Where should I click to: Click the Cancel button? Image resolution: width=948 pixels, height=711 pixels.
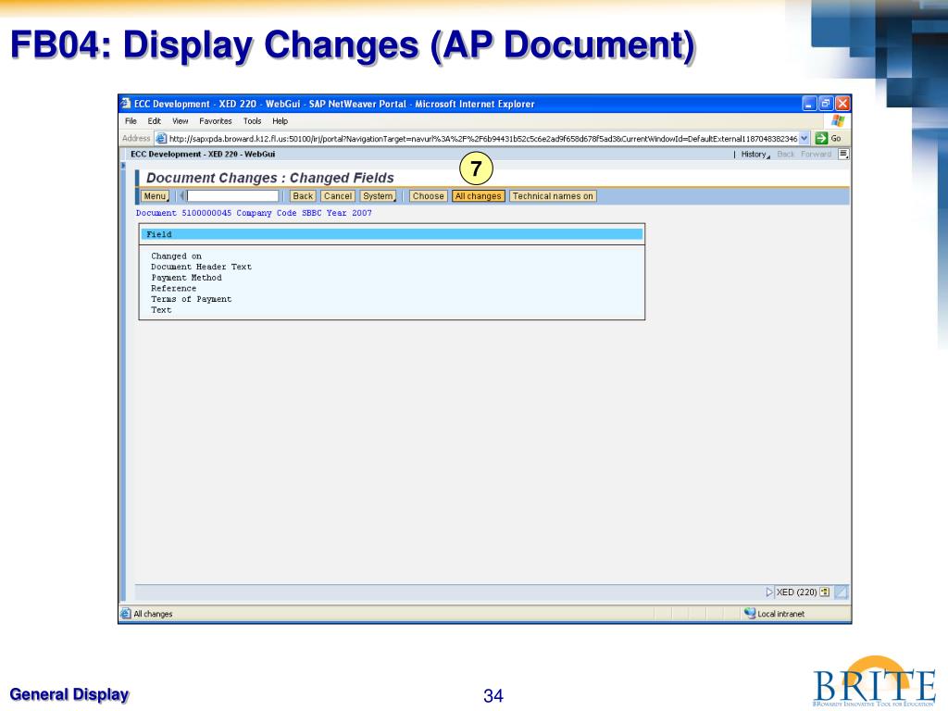338,196
